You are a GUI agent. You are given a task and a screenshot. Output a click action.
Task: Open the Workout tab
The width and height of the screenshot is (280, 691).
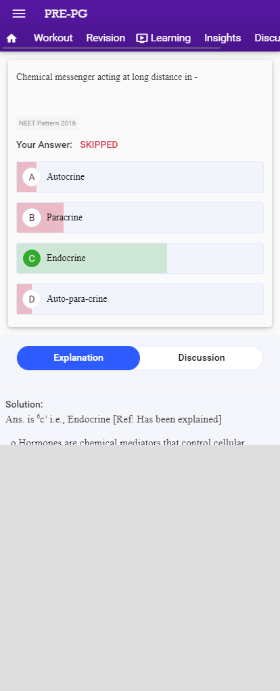pyautogui.click(x=53, y=38)
